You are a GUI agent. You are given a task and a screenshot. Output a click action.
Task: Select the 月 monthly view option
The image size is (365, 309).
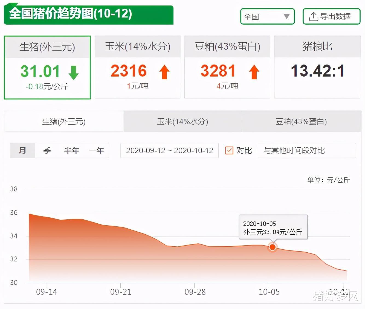pos(22,150)
